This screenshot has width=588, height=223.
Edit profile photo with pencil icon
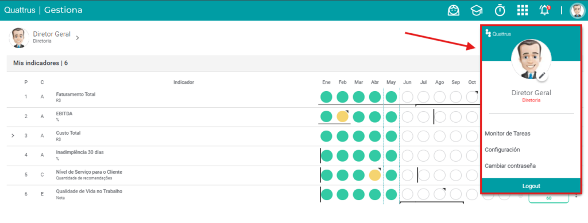click(542, 75)
